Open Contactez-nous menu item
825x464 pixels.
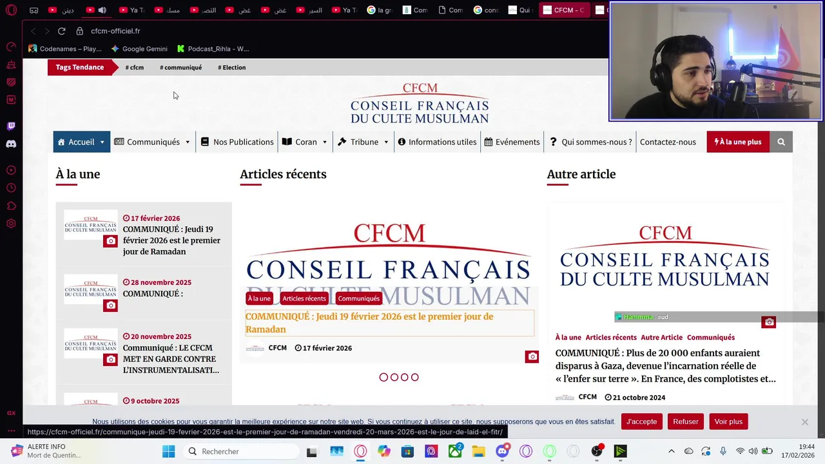click(x=668, y=142)
